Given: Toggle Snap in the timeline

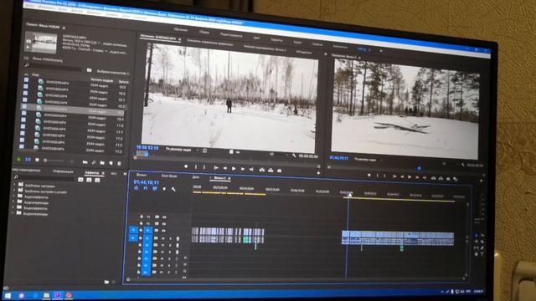Looking at the screenshot, I should [146, 188].
